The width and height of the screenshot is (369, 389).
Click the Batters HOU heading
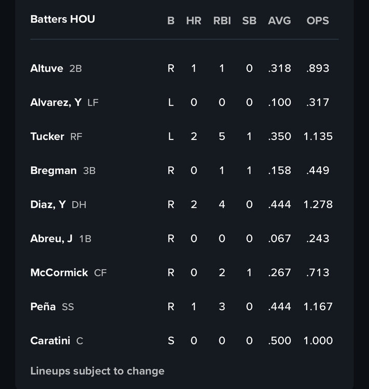tap(63, 19)
